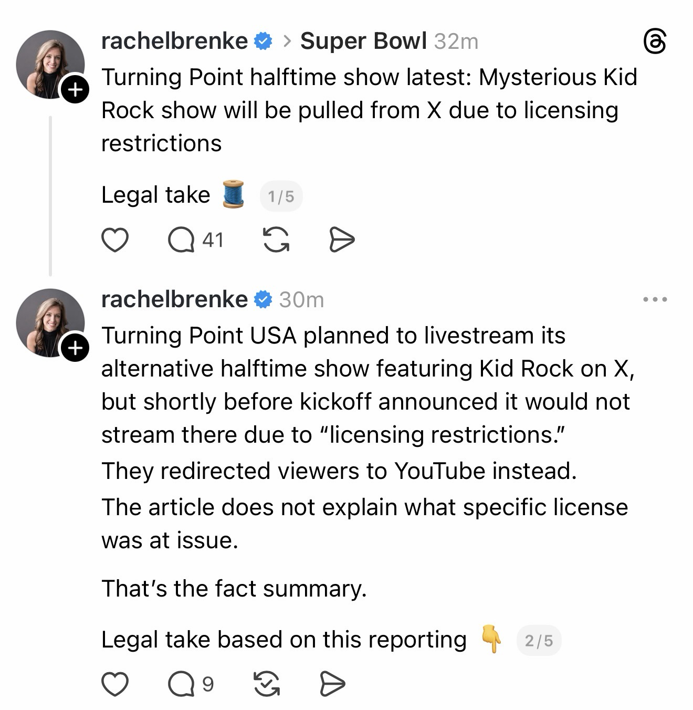This screenshot has width=693, height=710.
Task: Like the first post about Kid Rock show
Action: click(x=114, y=241)
